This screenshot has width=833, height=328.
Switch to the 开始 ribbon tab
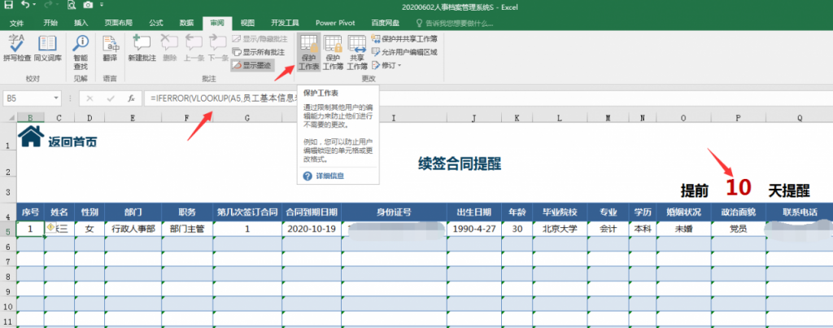(50, 24)
